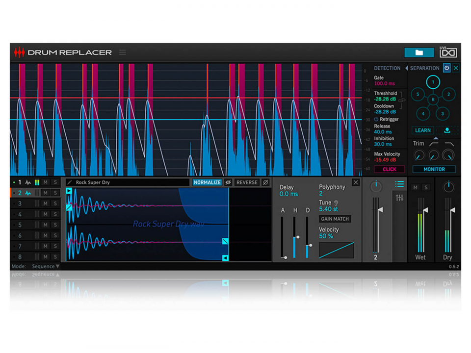Select slot 3 in the sample list

20,203
